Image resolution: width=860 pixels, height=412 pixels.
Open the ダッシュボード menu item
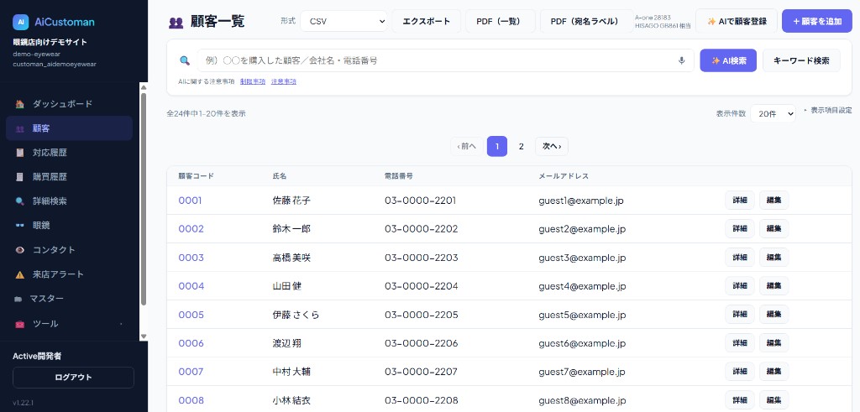pyautogui.click(x=69, y=104)
